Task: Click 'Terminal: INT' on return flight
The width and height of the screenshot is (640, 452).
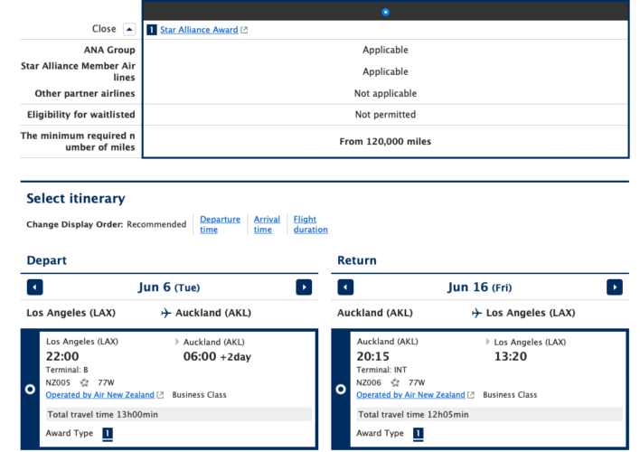Action: pos(381,370)
